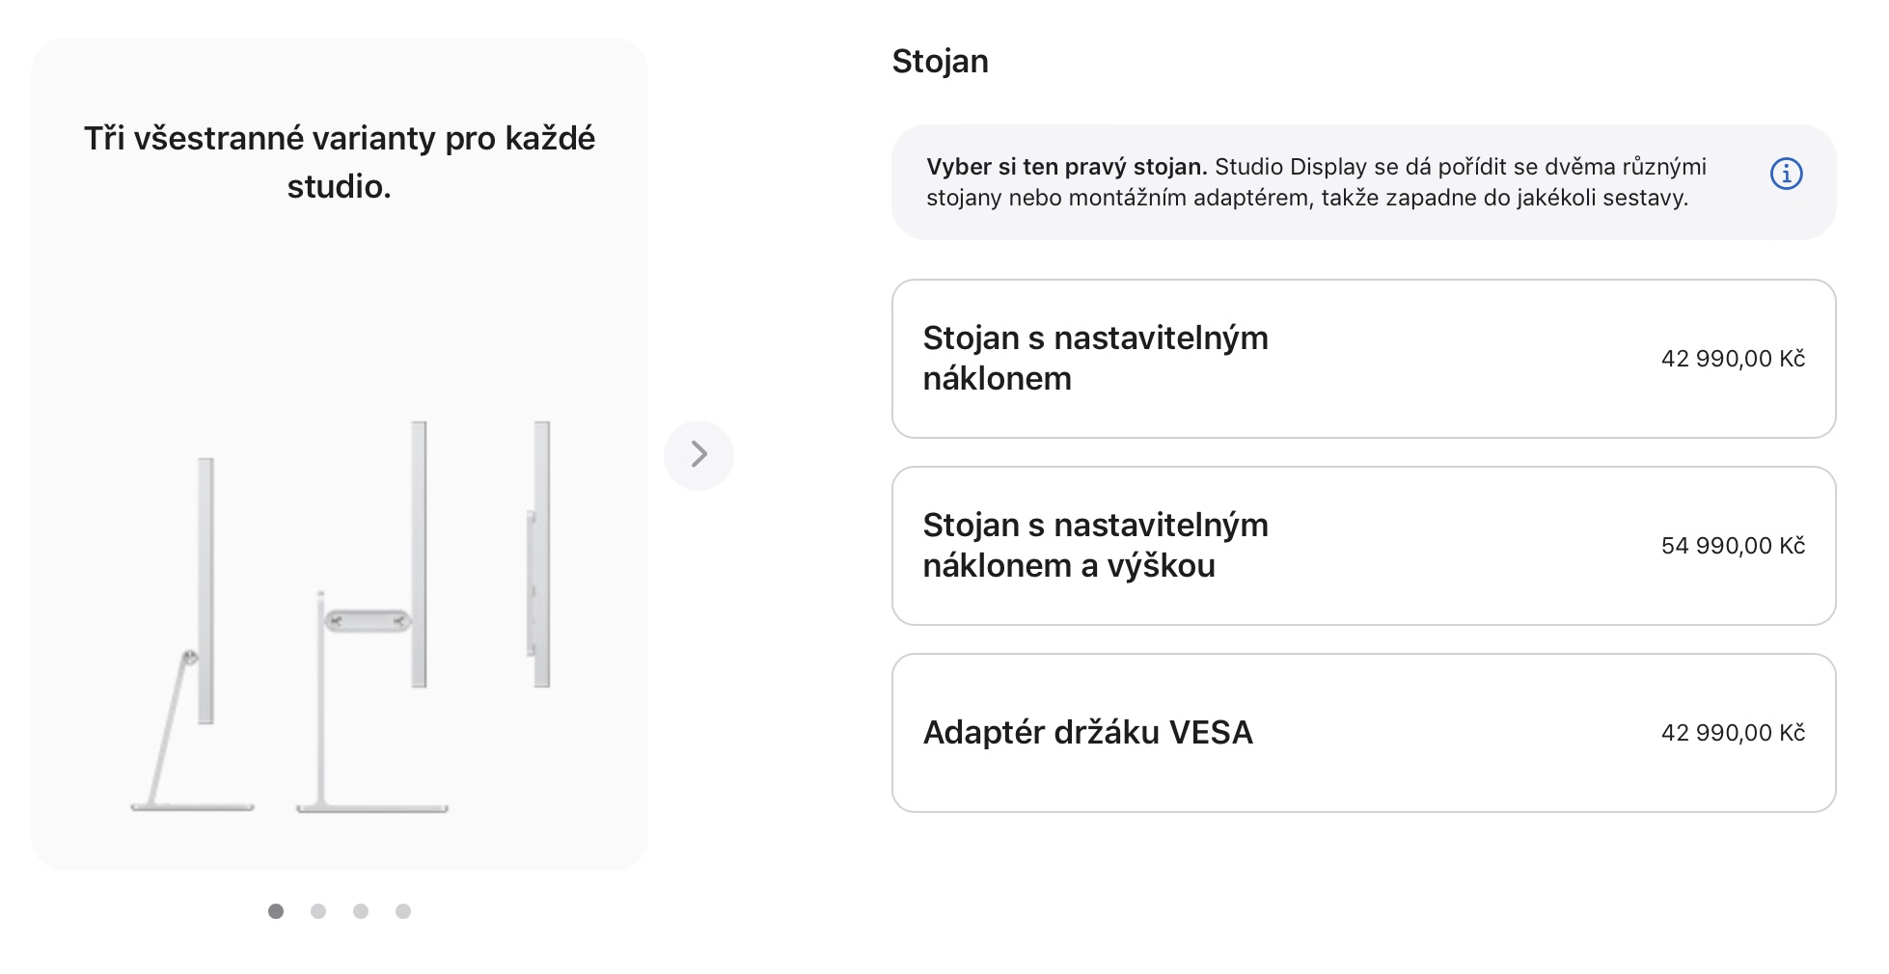Advance gallery with the next arrow
The image size is (1889, 974).
point(698,455)
